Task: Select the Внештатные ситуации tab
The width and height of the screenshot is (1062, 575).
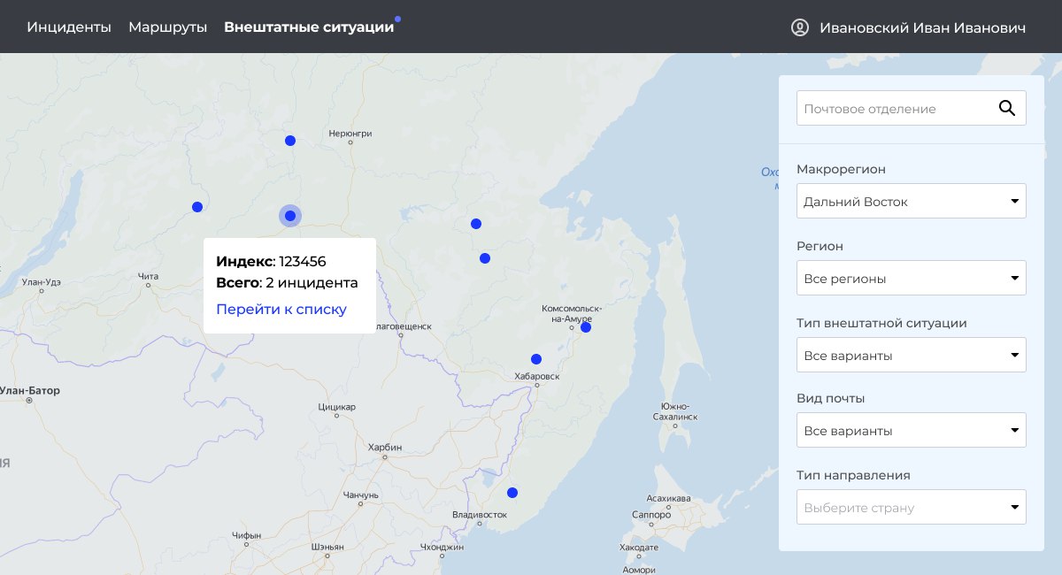Action: pos(309,27)
